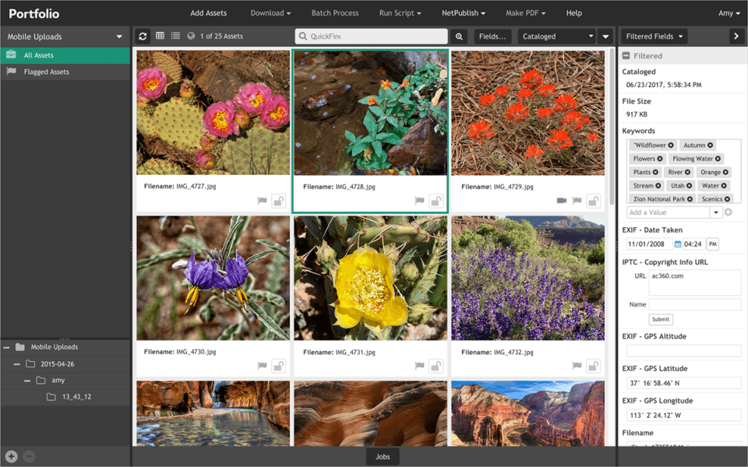The height and width of the screenshot is (467, 748).
Task: Click the refresh assets icon
Action: pyautogui.click(x=143, y=37)
